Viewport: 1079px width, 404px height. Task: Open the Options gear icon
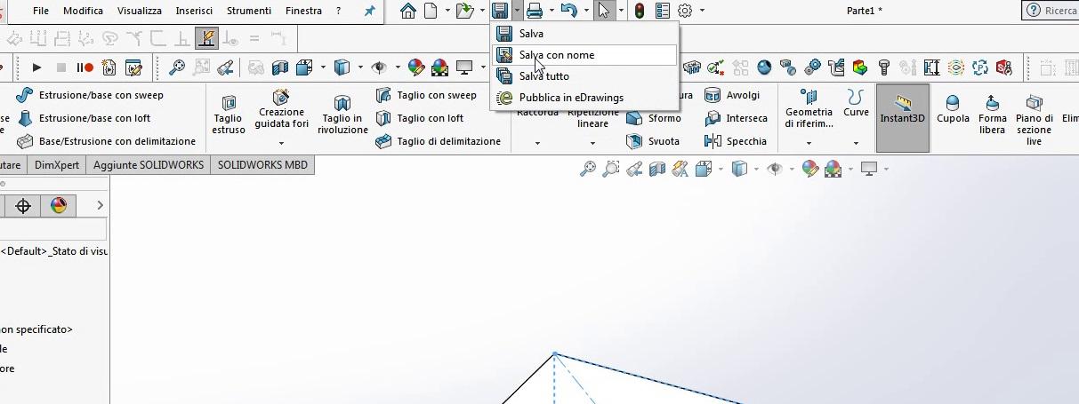pyautogui.click(x=685, y=11)
